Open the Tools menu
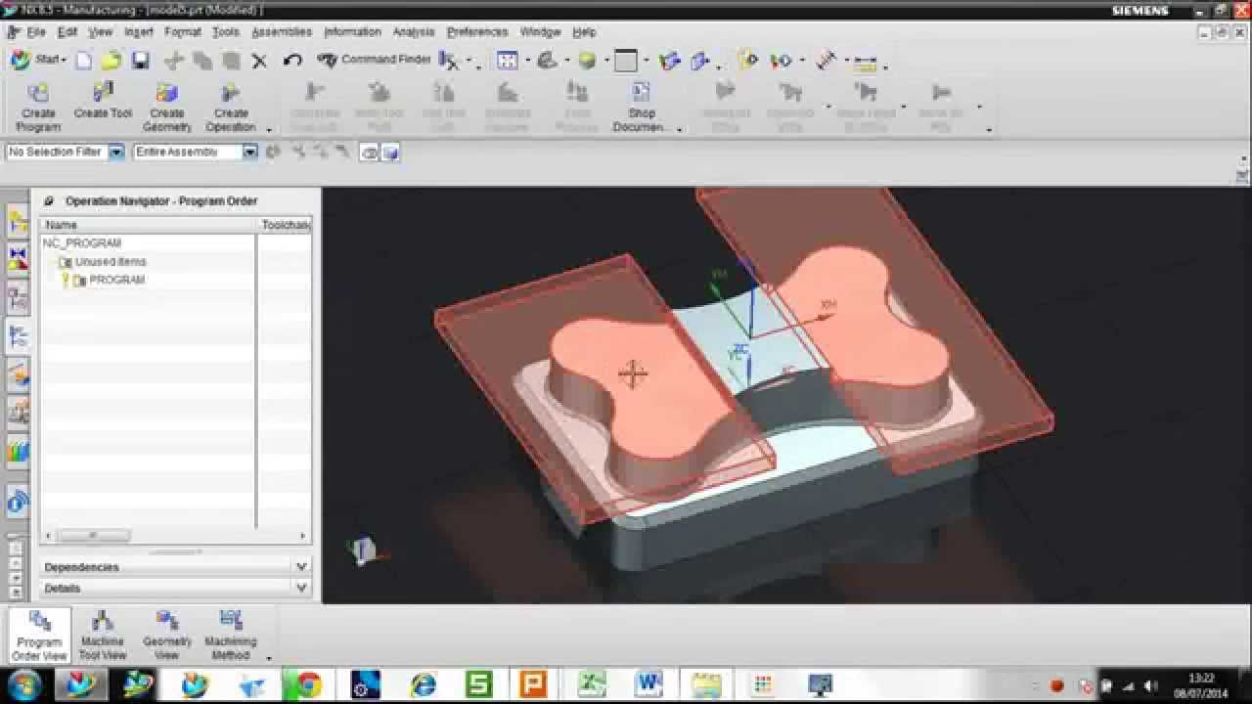 click(x=226, y=32)
